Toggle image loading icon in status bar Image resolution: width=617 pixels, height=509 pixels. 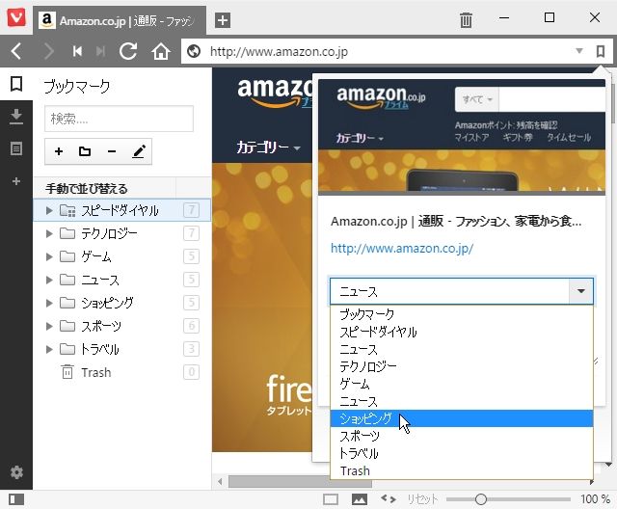click(x=360, y=499)
